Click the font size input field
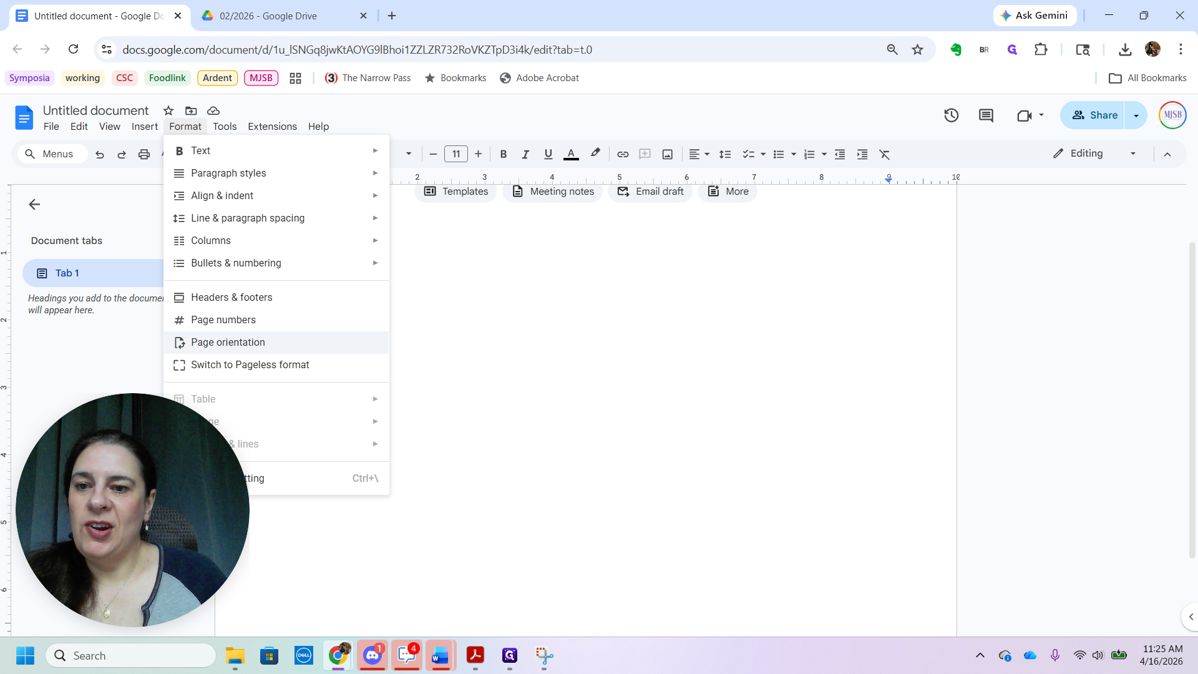1198x674 pixels. (x=455, y=154)
